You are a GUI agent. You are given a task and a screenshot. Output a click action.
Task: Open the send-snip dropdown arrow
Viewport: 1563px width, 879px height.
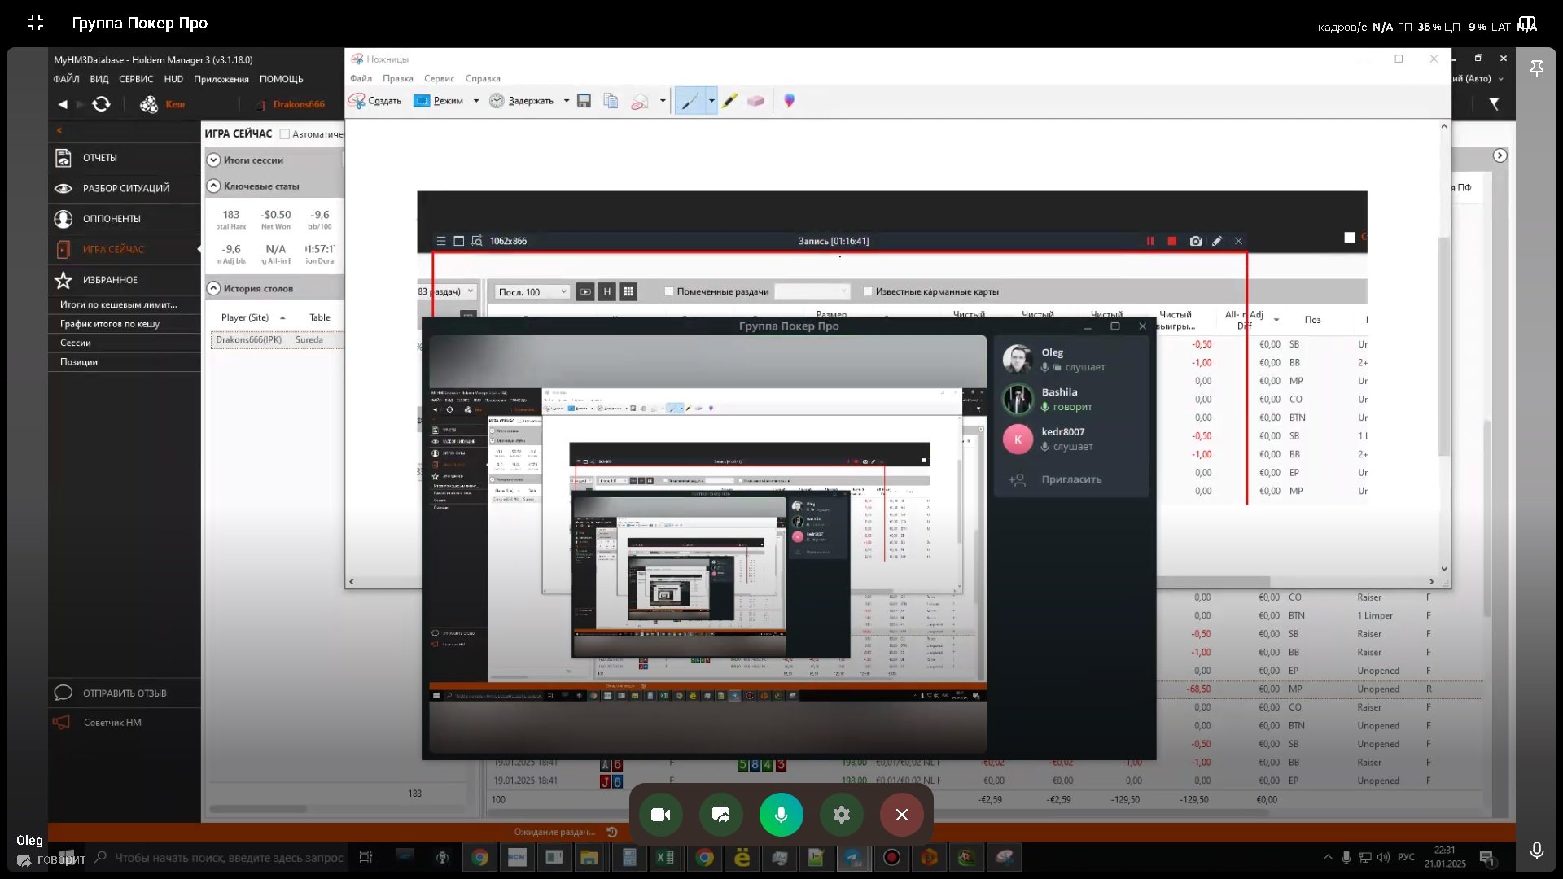[663, 101]
